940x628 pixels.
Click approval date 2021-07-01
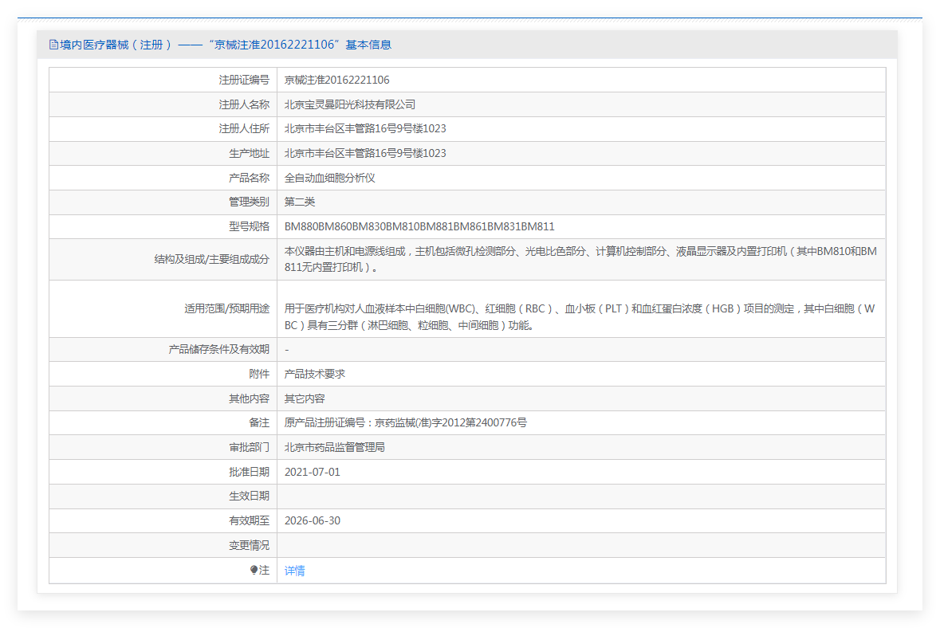[x=313, y=472]
